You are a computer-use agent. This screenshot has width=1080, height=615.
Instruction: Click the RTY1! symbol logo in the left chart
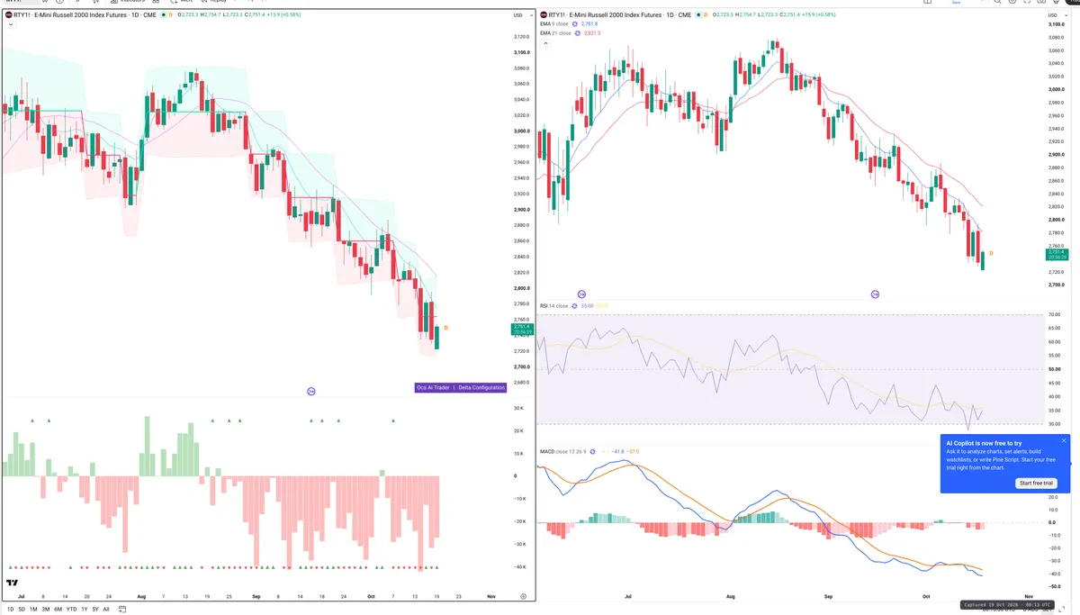(x=8, y=14)
